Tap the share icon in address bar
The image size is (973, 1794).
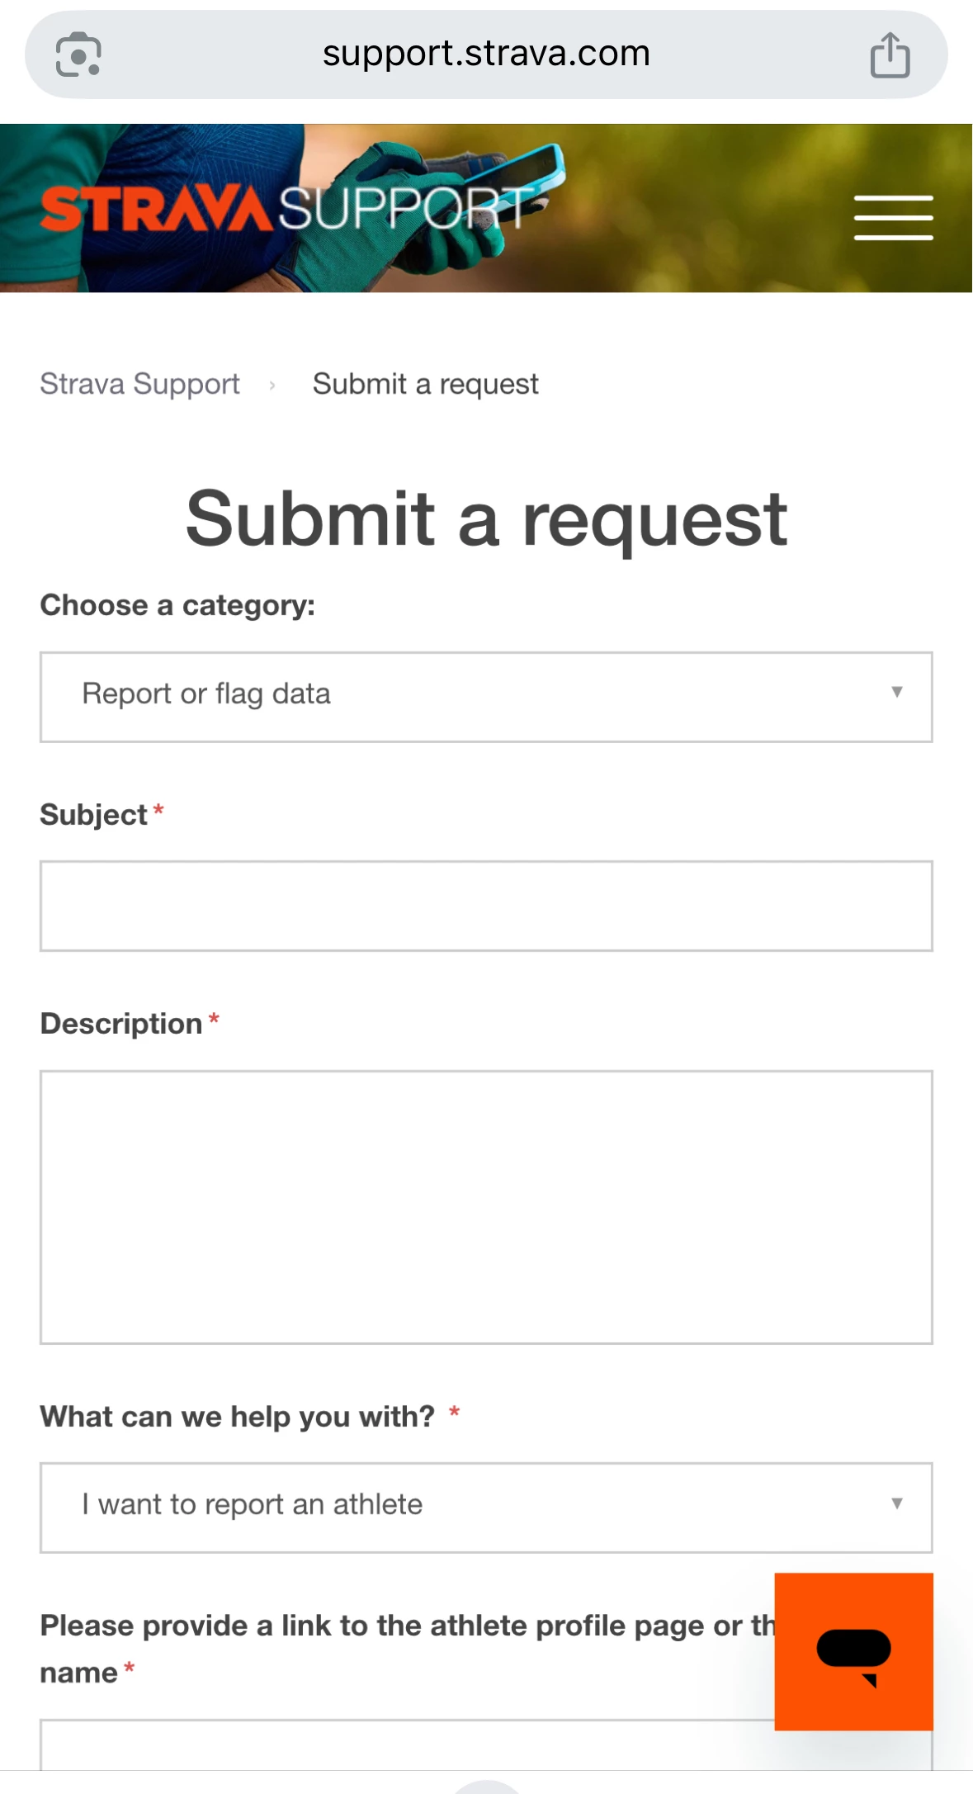(x=890, y=54)
